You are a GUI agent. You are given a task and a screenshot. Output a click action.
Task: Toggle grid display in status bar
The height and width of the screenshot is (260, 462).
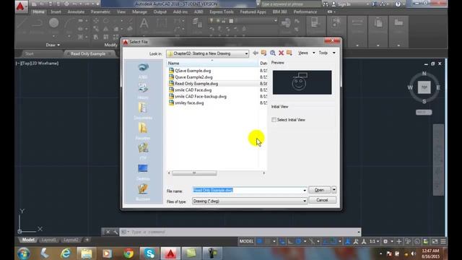260,242
